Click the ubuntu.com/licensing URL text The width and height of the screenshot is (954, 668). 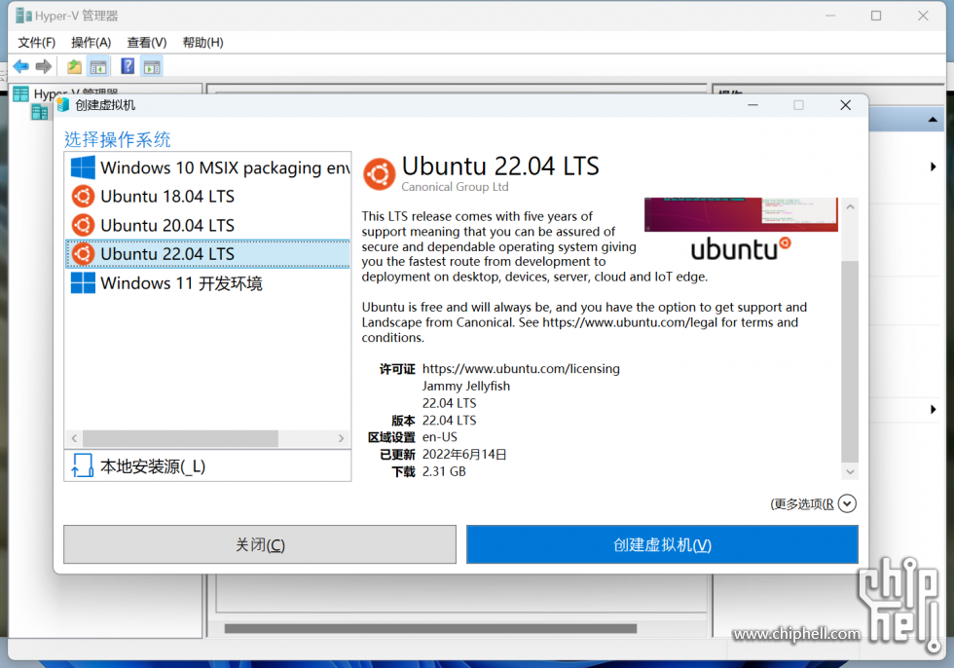521,369
